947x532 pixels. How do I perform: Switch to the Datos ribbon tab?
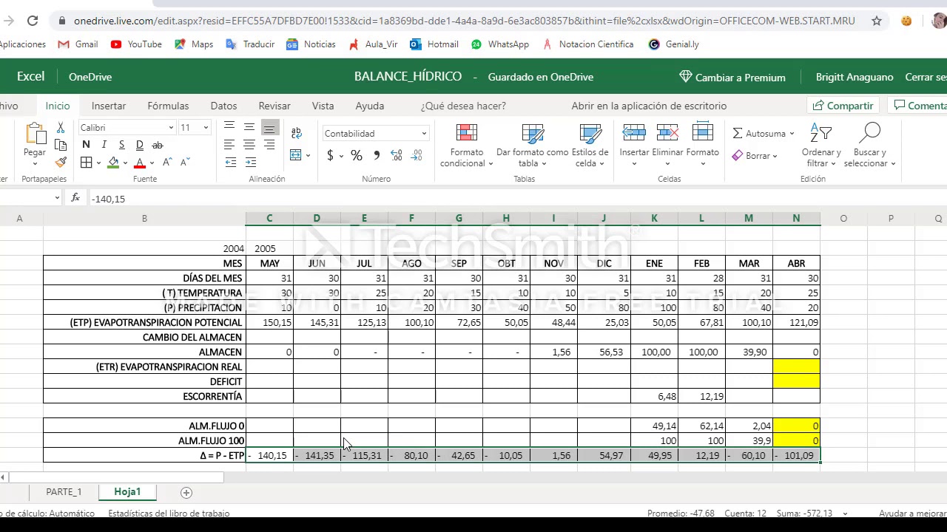coord(223,106)
